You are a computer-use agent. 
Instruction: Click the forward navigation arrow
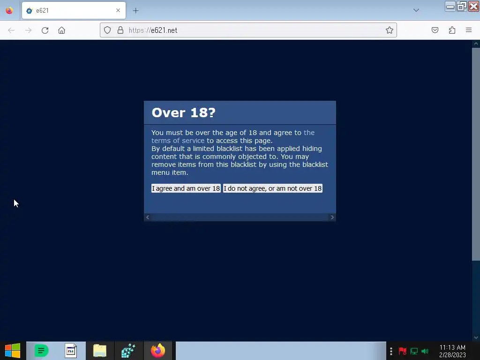pyautogui.click(x=28, y=30)
